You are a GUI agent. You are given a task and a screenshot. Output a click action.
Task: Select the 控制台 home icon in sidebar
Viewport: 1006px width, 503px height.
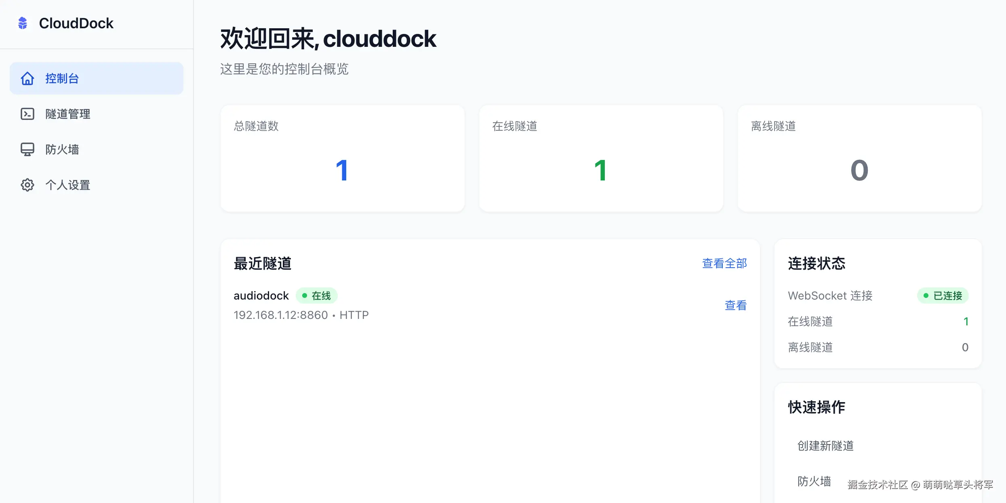27,78
